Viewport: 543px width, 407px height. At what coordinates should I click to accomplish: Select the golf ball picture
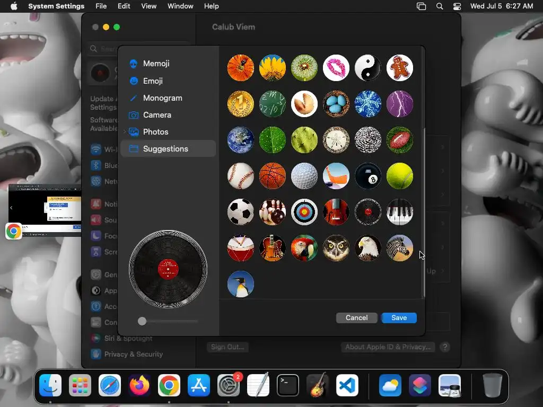click(304, 176)
